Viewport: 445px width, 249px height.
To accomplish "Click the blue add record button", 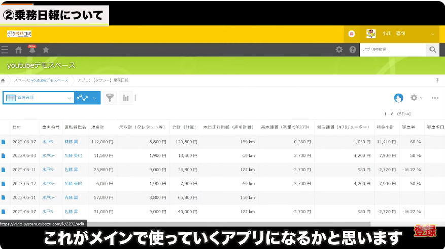I will (x=398, y=98).
